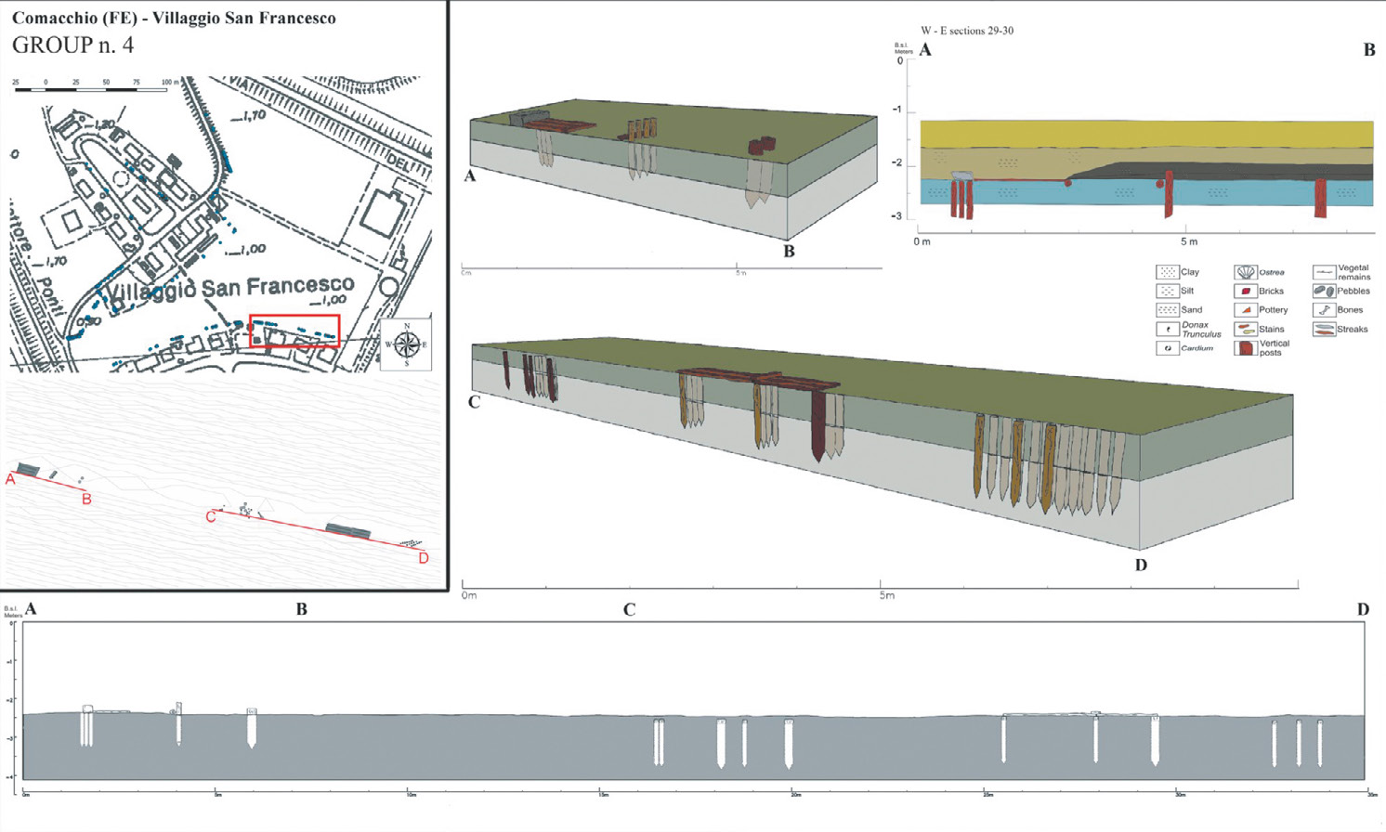Click the "C" label beside the lower 3D block
The image size is (1386, 832).
[474, 402]
